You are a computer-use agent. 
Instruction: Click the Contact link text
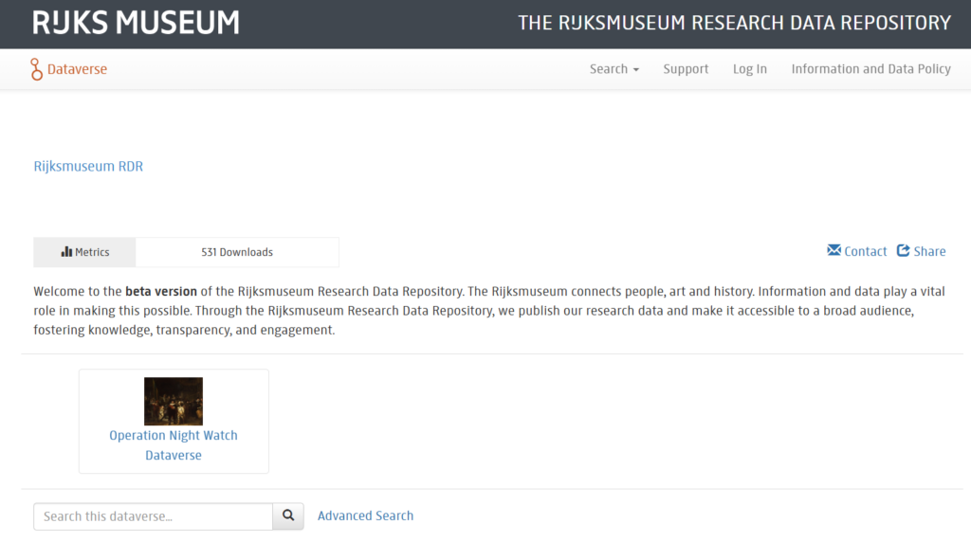[x=865, y=251]
